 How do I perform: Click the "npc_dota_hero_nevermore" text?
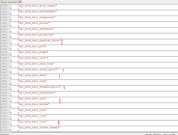pos(36,29)
